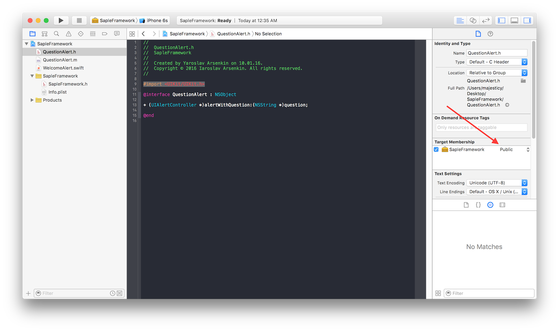Open the Line Endings dropdown

[x=497, y=192]
